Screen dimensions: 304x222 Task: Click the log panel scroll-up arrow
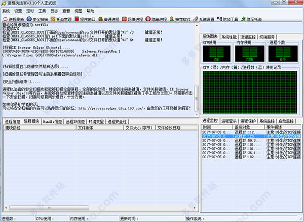[197, 25]
